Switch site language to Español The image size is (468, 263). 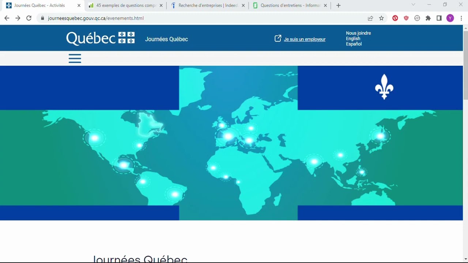coord(354,44)
